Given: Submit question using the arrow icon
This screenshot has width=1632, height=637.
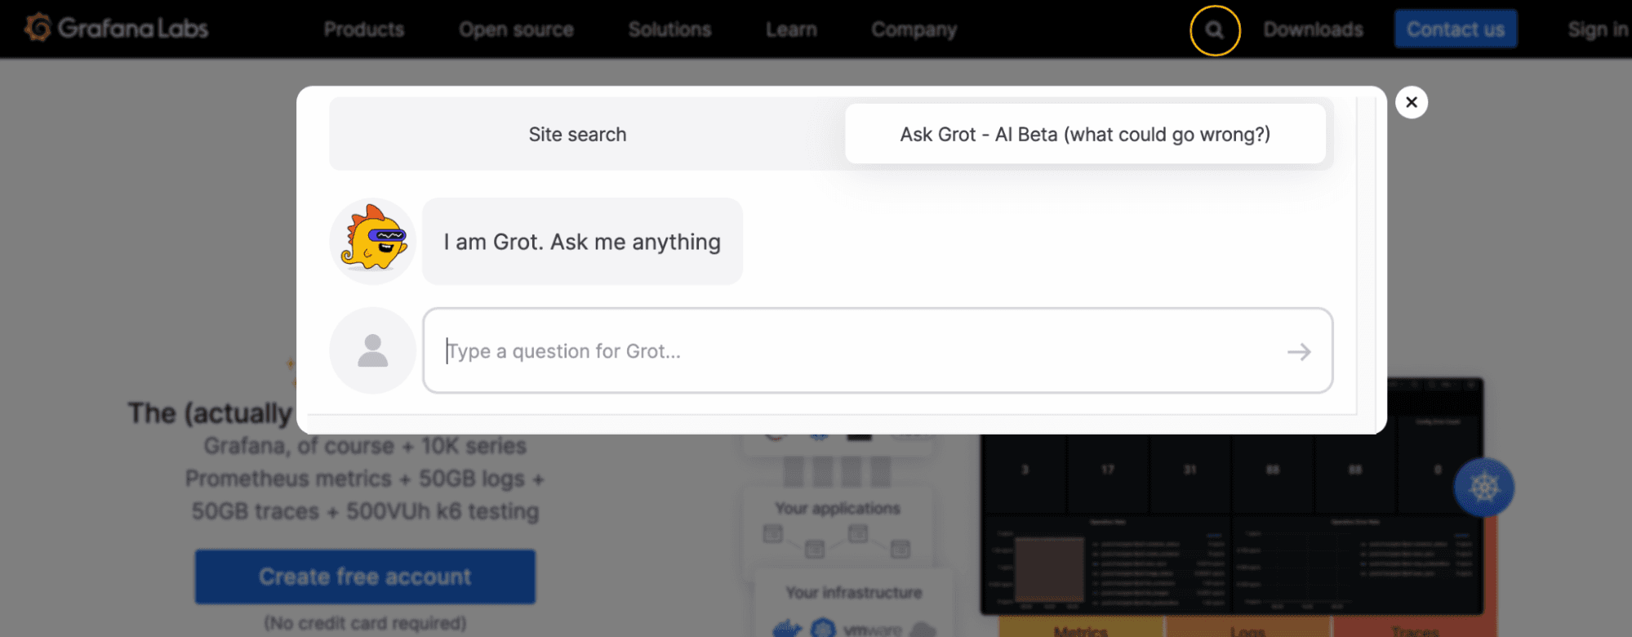Looking at the screenshot, I should (1300, 351).
